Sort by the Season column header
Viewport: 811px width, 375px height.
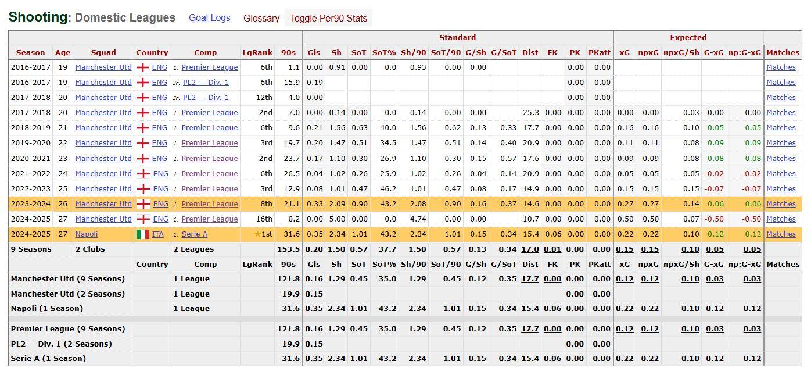[30, 52]
